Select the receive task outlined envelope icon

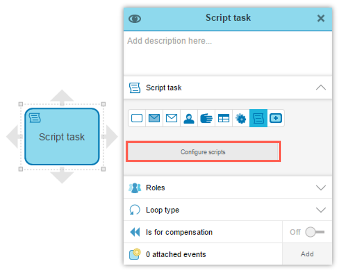pos(172,119)
